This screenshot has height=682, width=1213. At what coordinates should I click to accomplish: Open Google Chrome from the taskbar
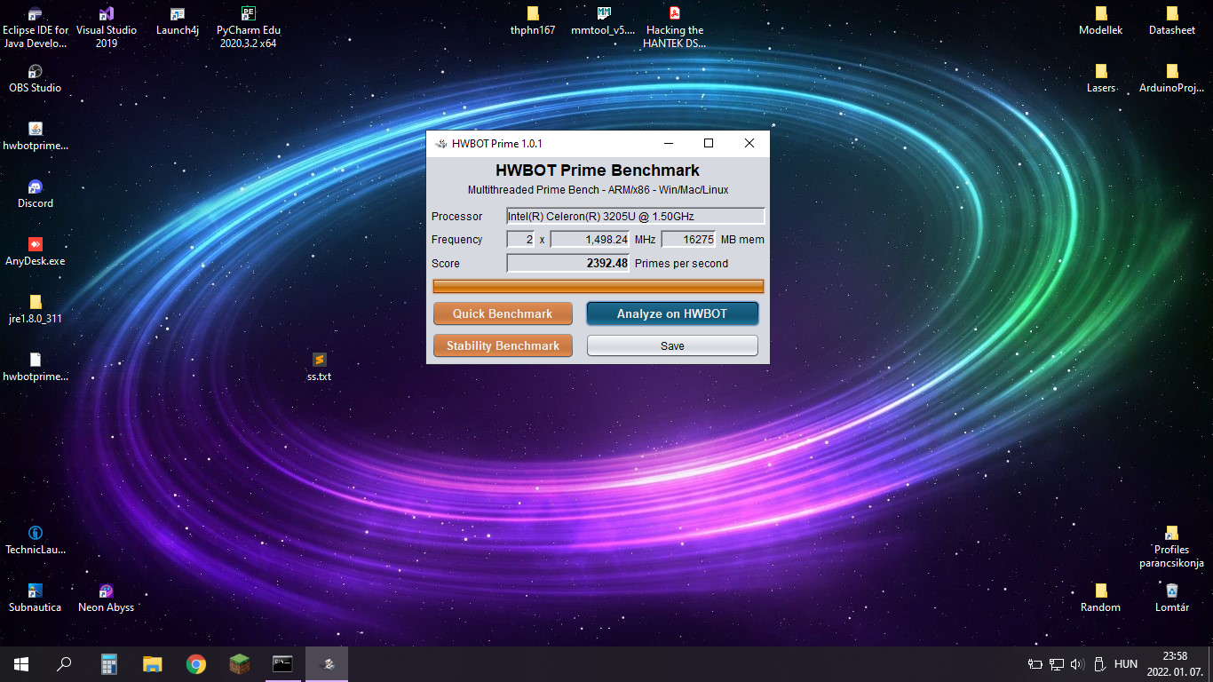[196, 664]
